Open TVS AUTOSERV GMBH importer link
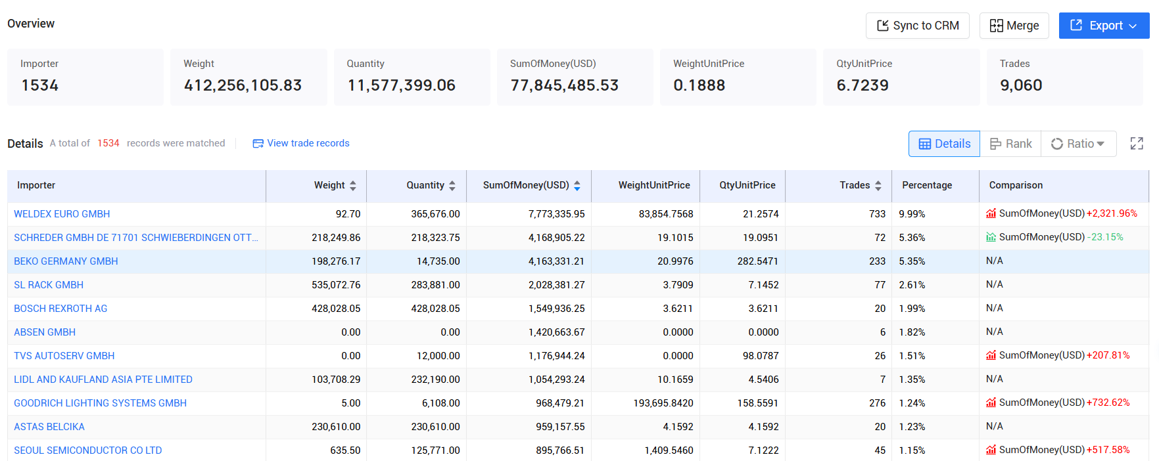Viewport: 1159px width, 461px height. coord(64,356)
